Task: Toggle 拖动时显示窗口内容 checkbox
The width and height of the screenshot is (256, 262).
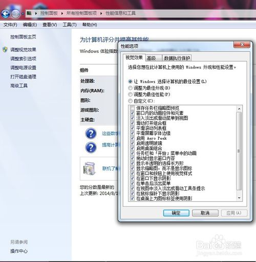Action: 132,158
